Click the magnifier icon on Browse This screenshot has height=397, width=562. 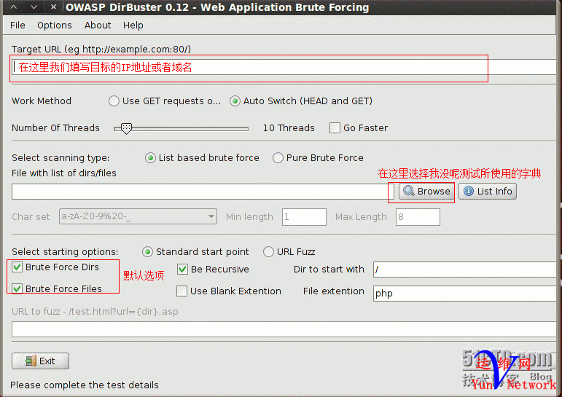(409, 191)
